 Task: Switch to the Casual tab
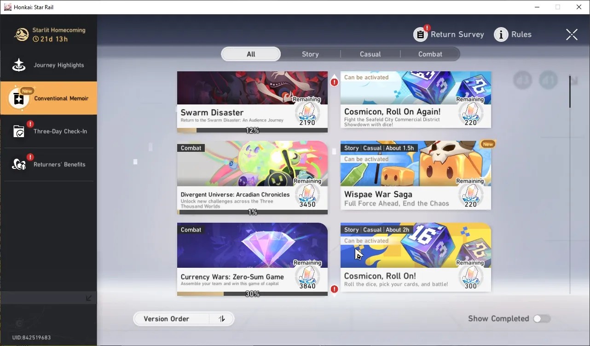click(x=370, y=54)
